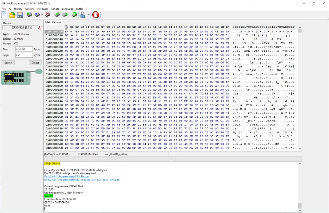
Task: Click the address row 0x00000300
Action: tap(54, 125)
